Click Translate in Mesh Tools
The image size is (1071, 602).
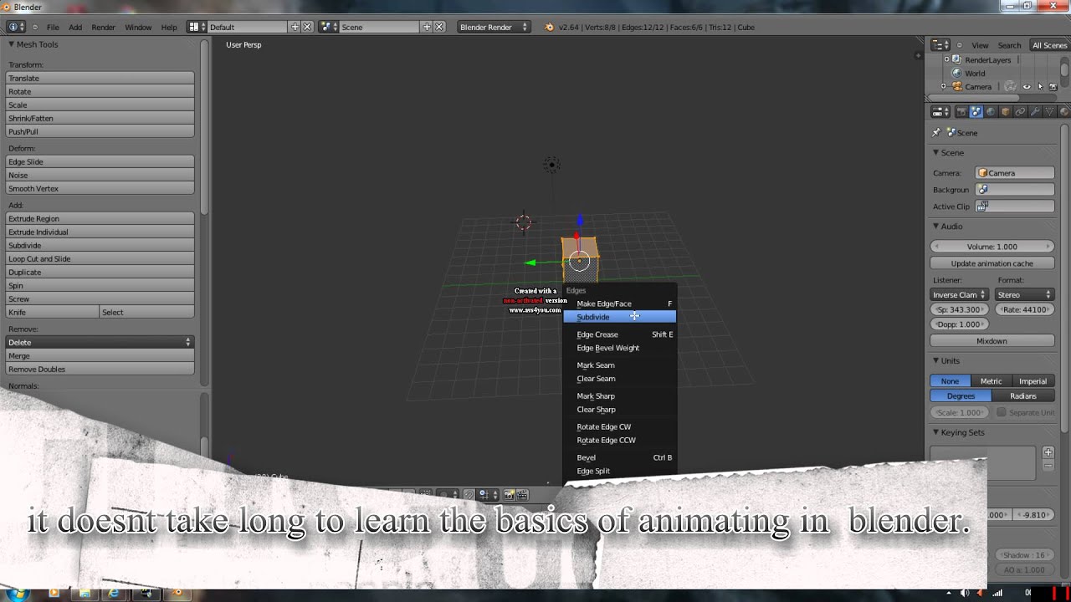click(100, 78)
